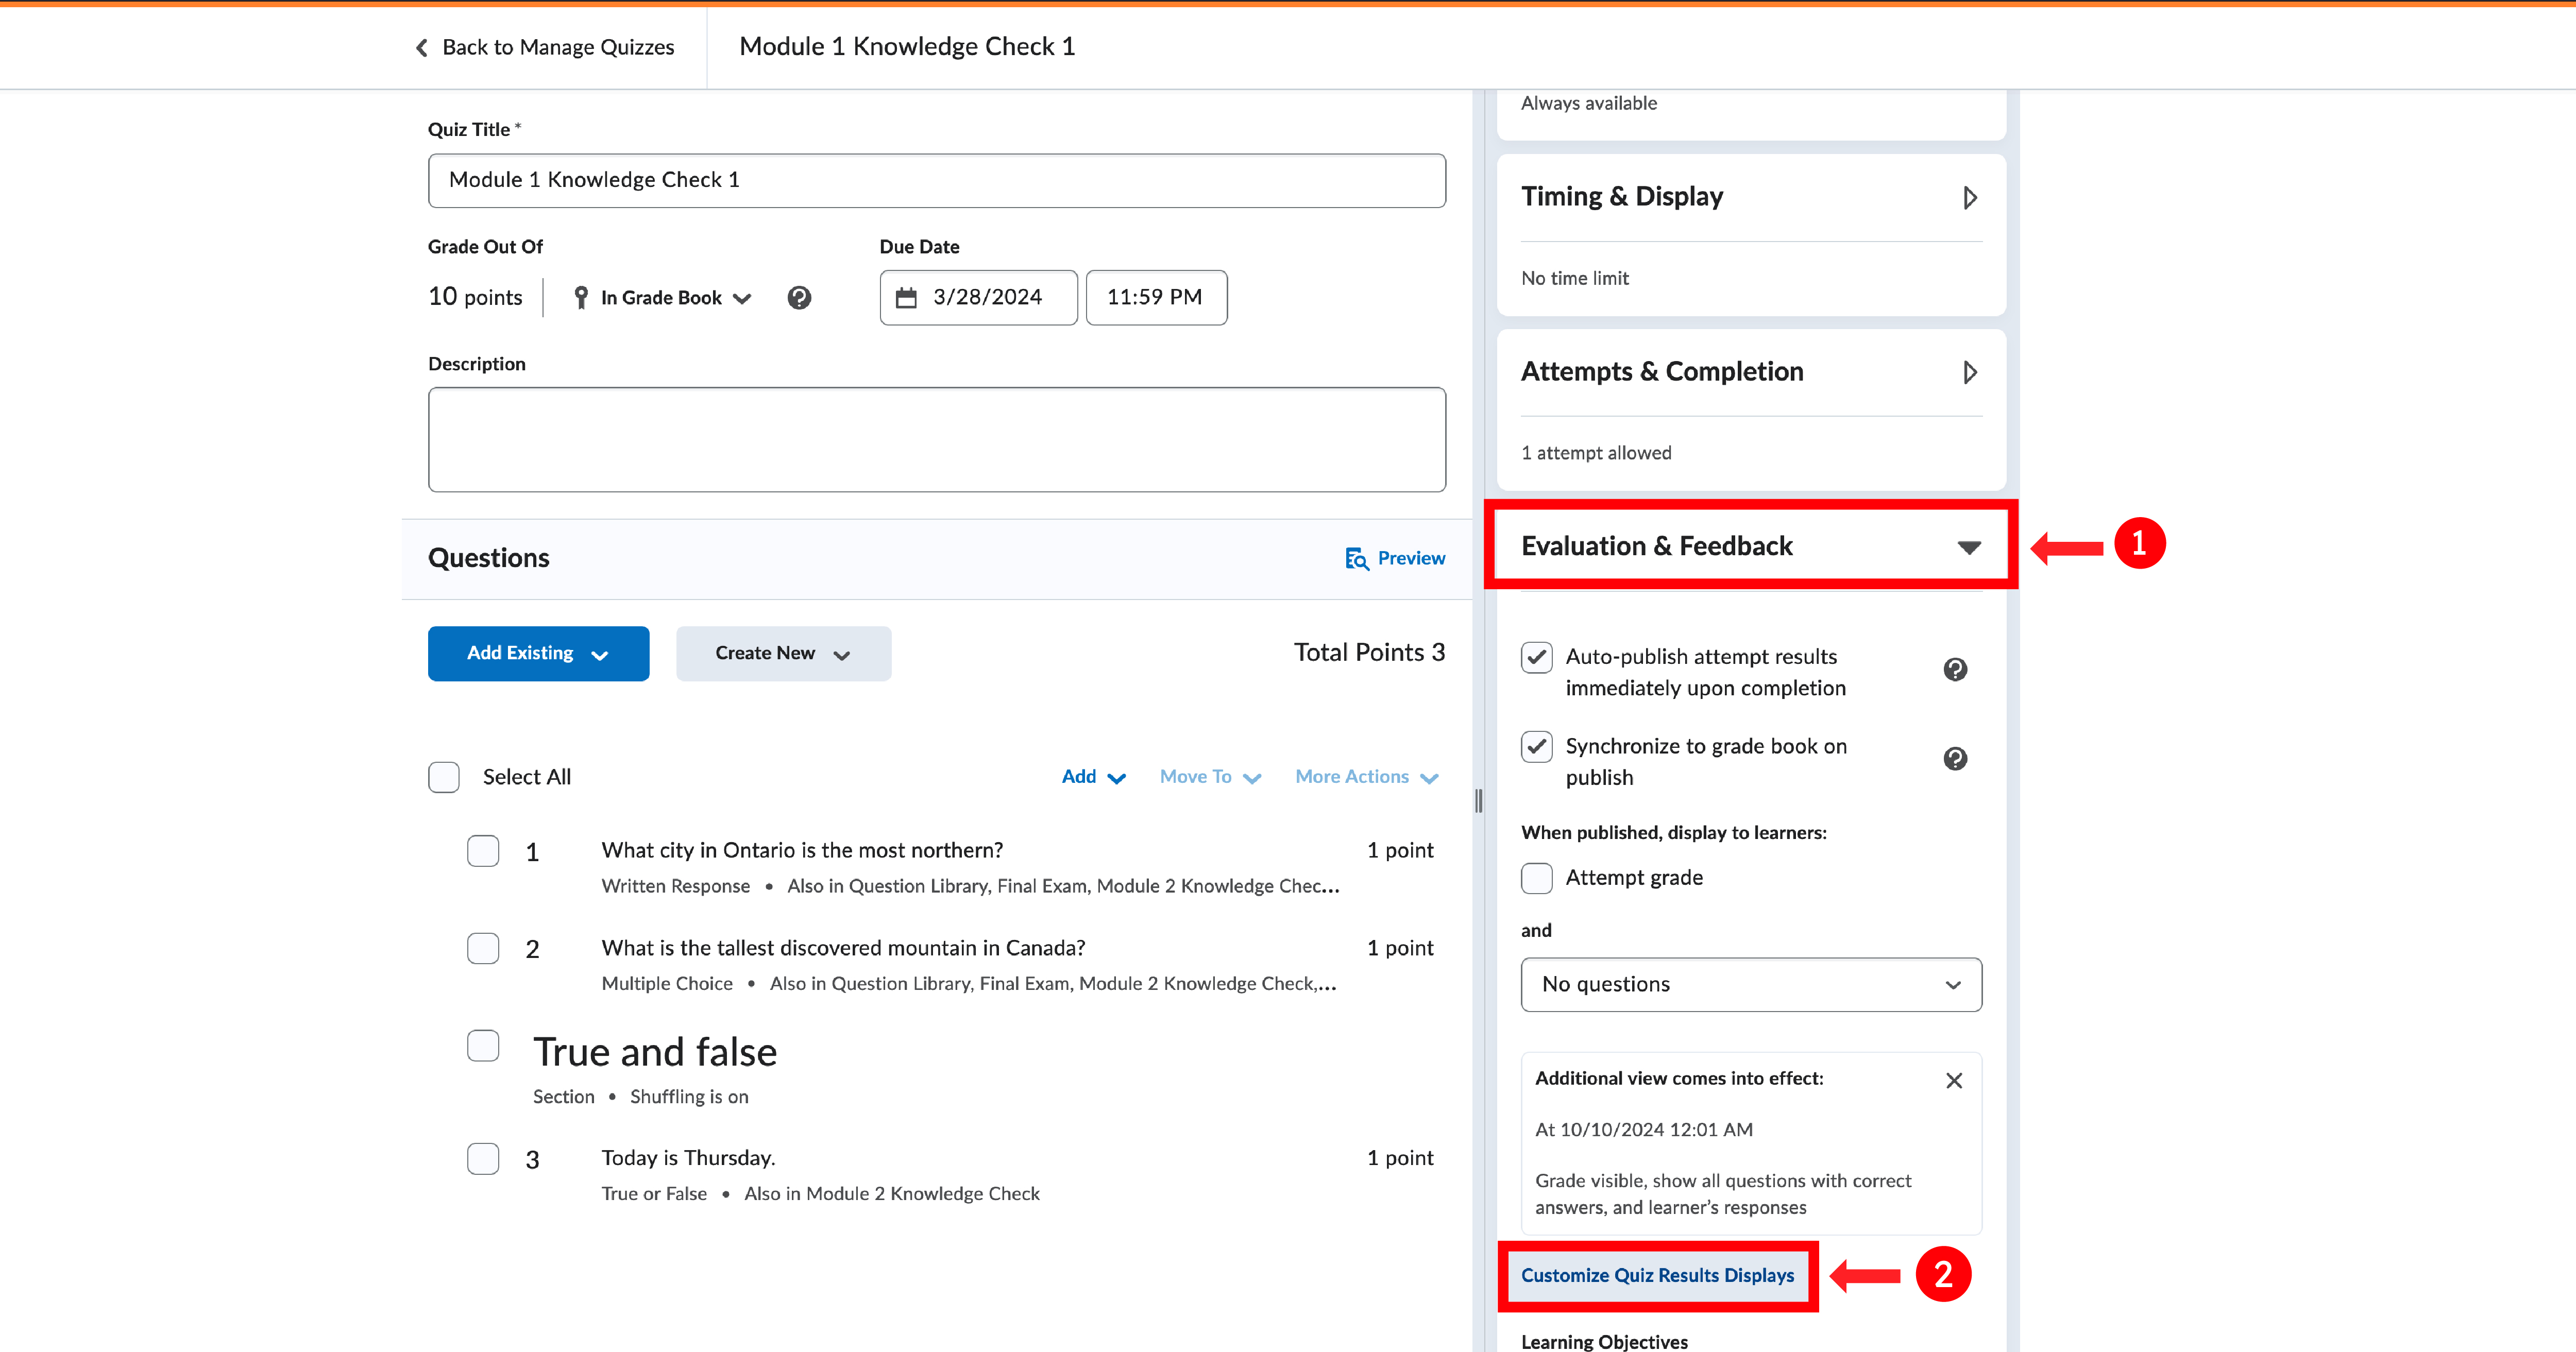2576x1352 pixels.
Task: Open the Create New button menu
Action: click(x=783, y=654)
